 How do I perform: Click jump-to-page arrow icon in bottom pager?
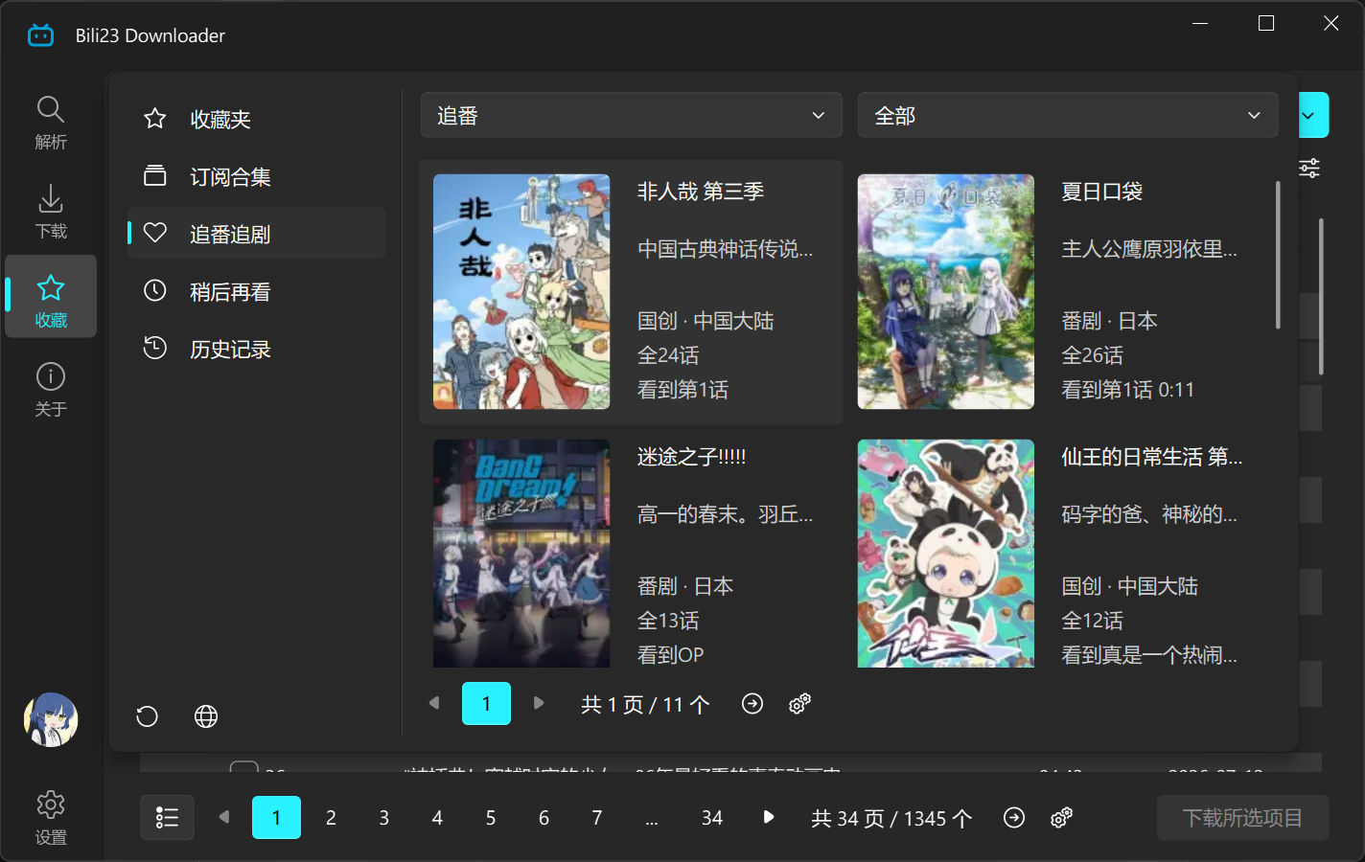(x=1014, y=818)
